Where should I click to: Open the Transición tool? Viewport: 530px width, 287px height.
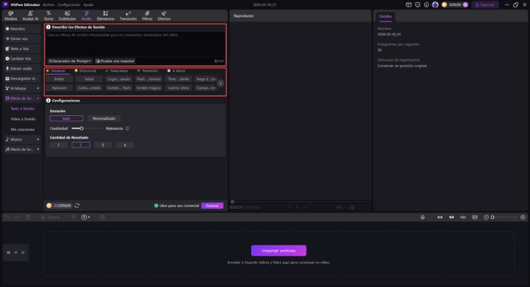click(128, 15)
